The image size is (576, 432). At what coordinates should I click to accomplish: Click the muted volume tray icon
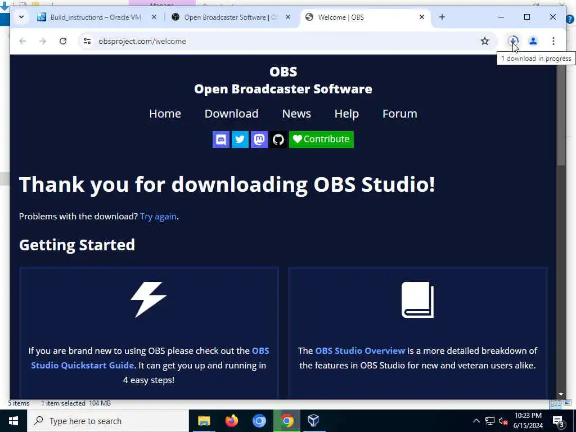click(x=503, y=421)
